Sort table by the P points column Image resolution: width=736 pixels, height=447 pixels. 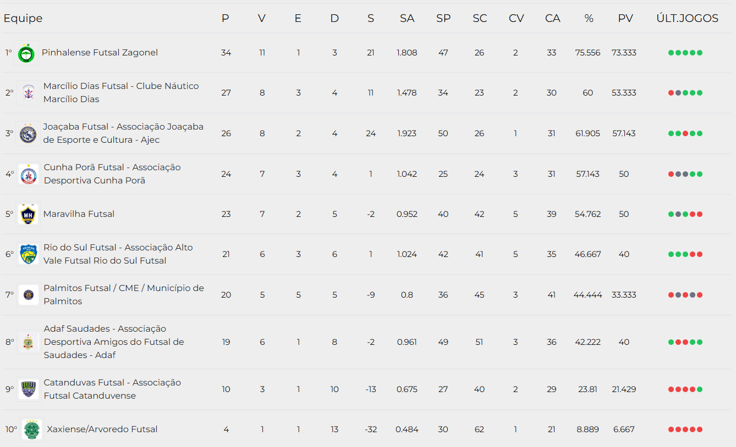[x=225, y=19]
